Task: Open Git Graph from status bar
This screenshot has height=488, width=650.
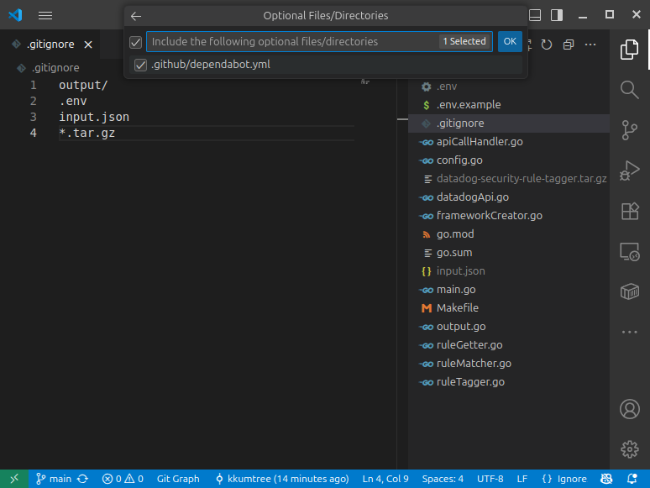Action: (x=178, y=479)
